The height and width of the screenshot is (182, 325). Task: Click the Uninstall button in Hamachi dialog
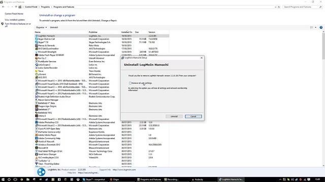(174, 116)
